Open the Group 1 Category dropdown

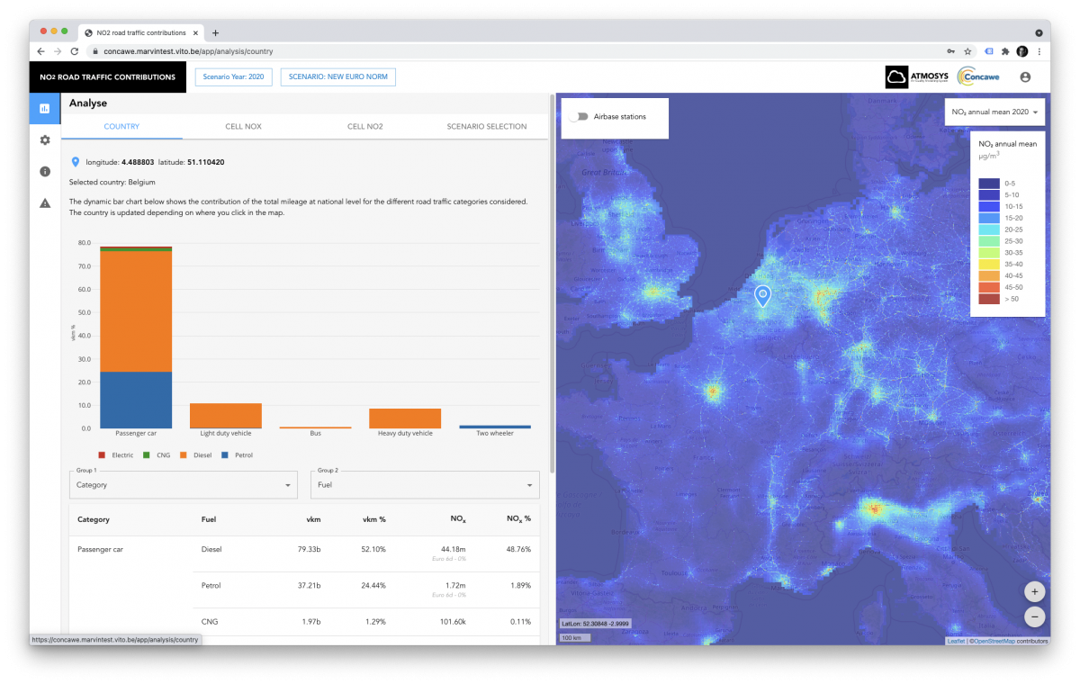coord(183,485)
